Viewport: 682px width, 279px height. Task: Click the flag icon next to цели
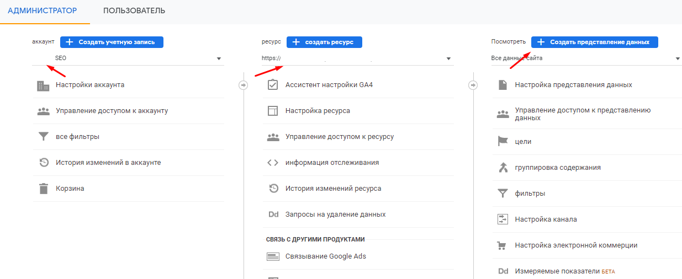click(503, 142)
